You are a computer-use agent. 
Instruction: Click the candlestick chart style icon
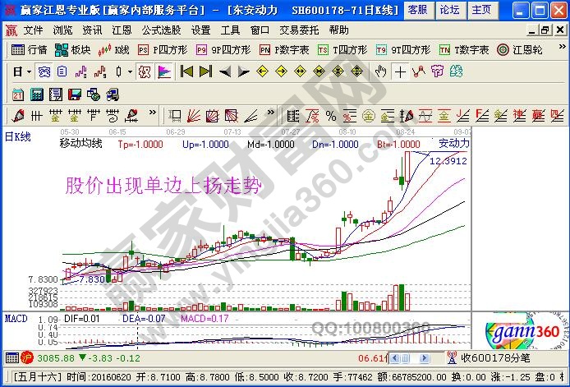(118, 71)
